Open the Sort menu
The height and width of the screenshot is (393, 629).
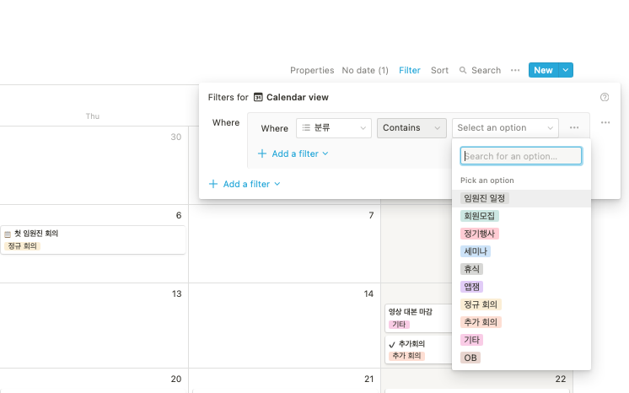click(x=439, y=70)
